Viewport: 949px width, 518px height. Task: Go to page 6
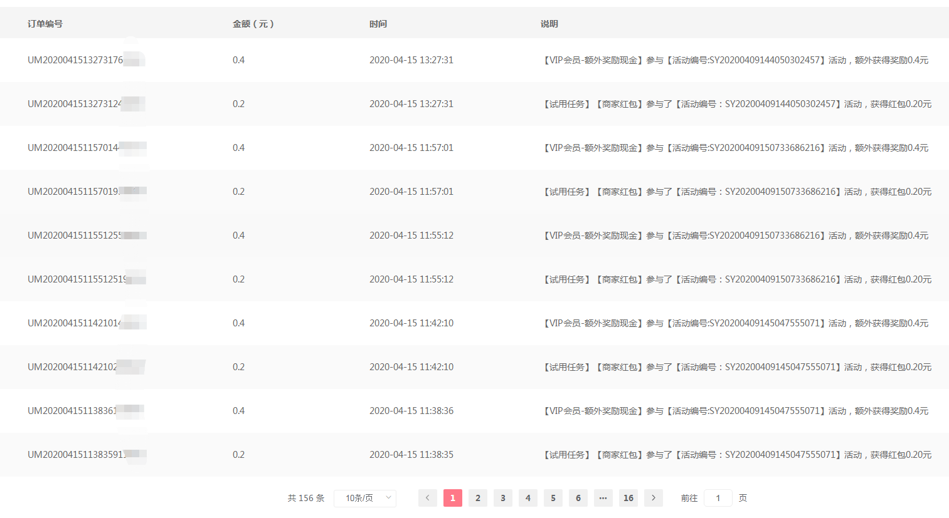tap(578, 498)
